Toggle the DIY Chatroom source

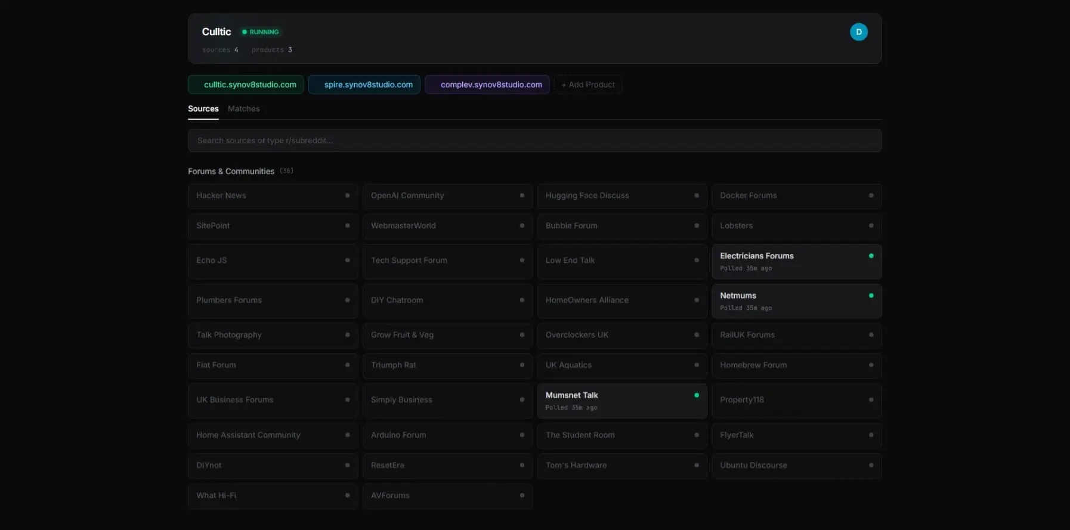tap(447, 301)
